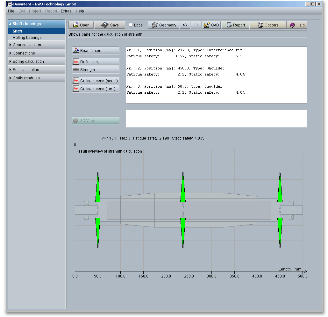Click the undo arrow icon

pos(185,25)
